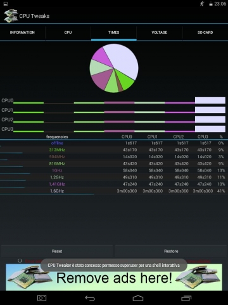Tap the Remove ads here banner
Screen dimensions: 228x305
tap(114, 278)
